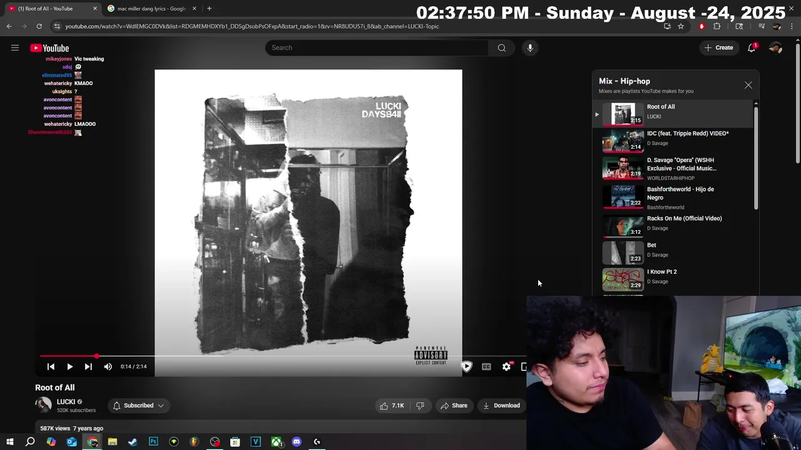Image resolution: width=801 pixels, height=450 pixels.
Task: Open the LUCKI channel name link
Action: point(66,402)
